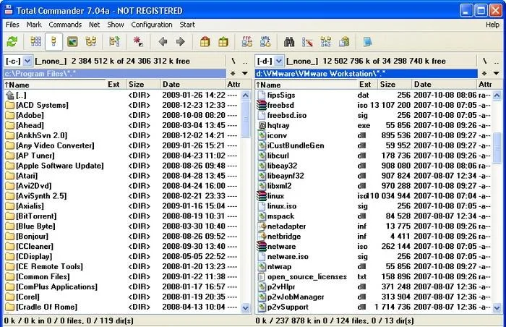
Task: Open the Mark menu
Action: click(x=34, y=25)
